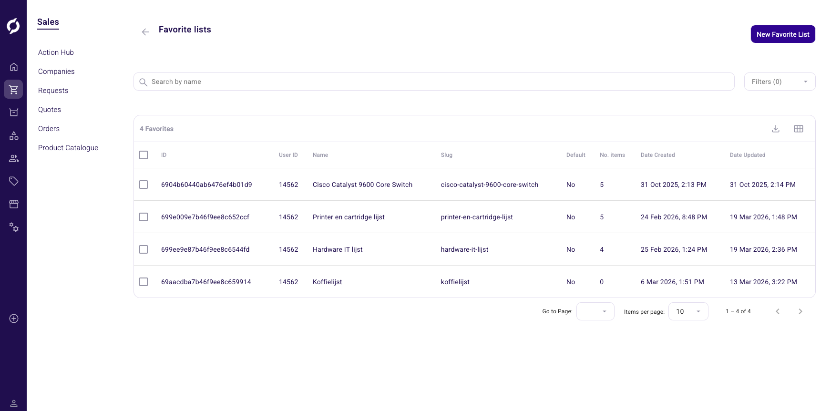831x411 pixels.
Task: Click the 4 Favorites count label
Action: click(x=156, y=129)
